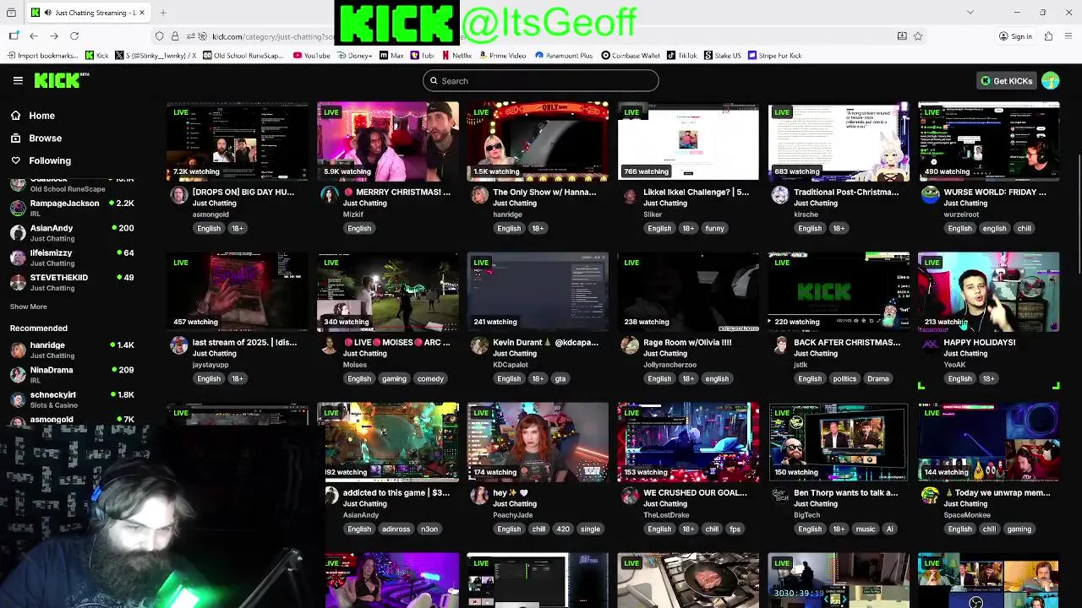Open the YouTube bookmark

coord(312,56)
